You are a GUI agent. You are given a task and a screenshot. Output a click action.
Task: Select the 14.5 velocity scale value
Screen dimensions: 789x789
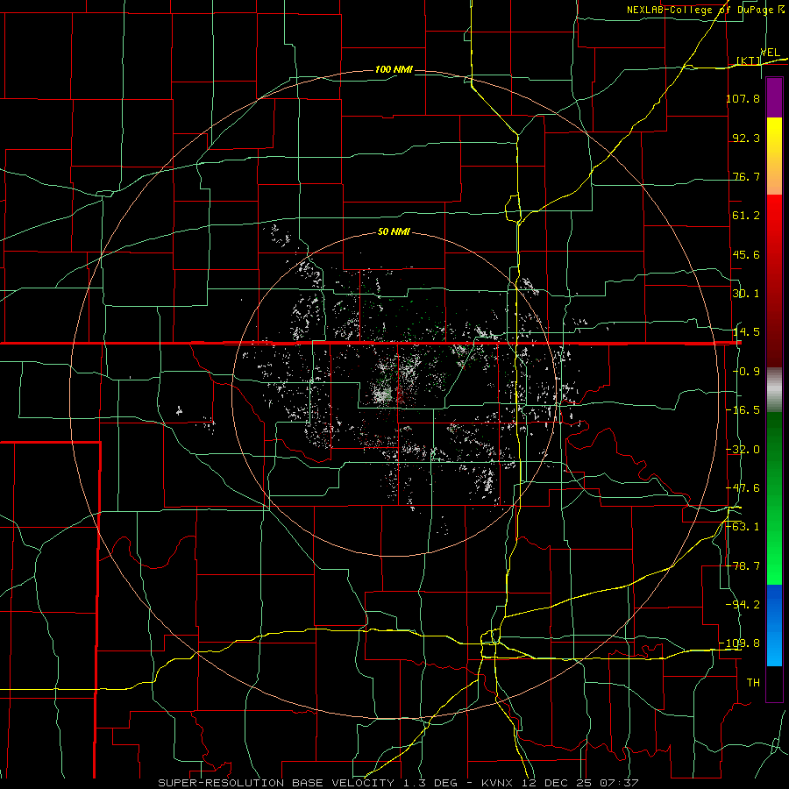click(x=746, y=332)
